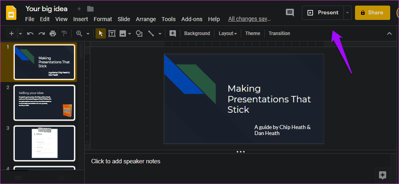Click the undo arrow icon
399x184 pixels.
coord(30,33)
